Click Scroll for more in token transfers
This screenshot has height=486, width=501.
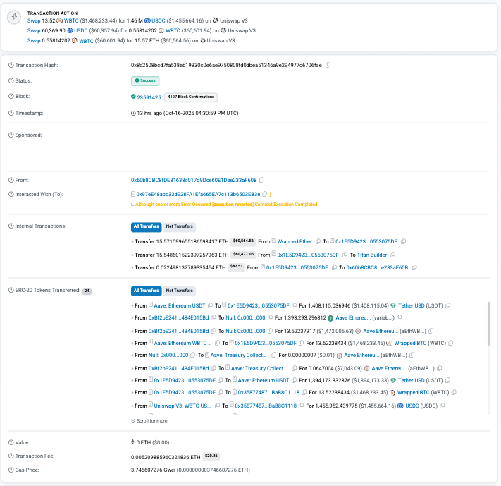click(x=149, y=420)
